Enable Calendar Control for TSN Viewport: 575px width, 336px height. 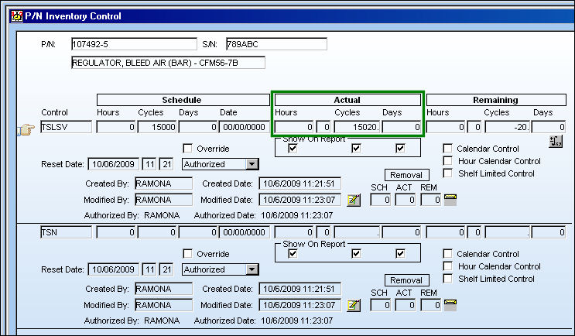447,253
